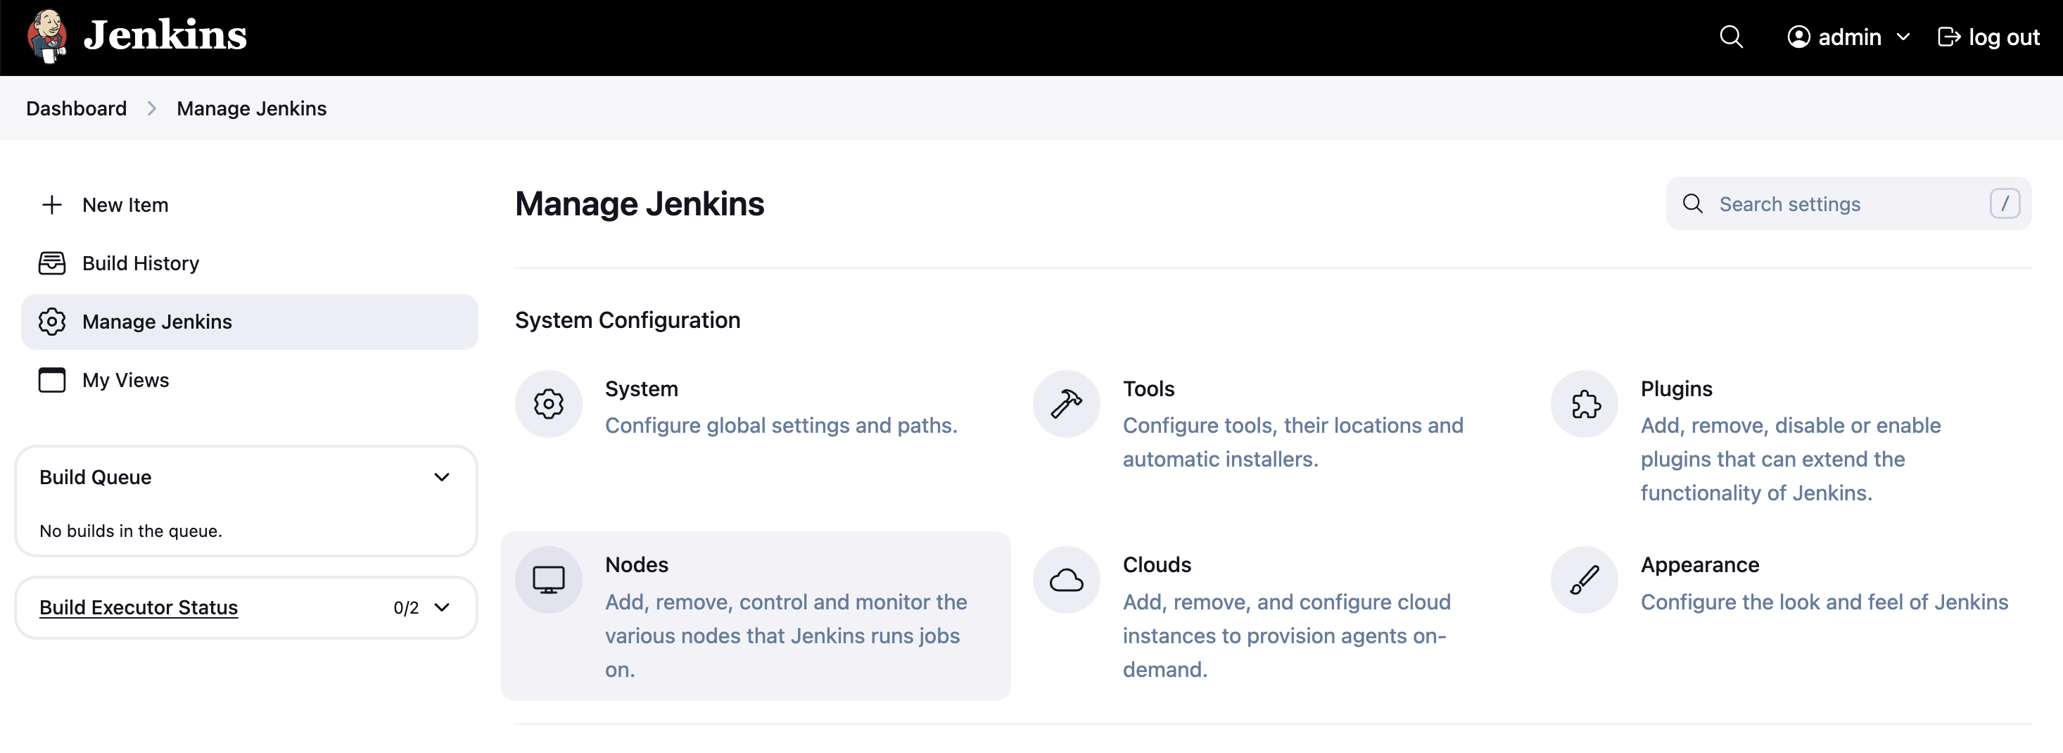The width and height of the screenshot is (2063, 753).
Task: Open the Nodes management title
Action: click(636, 566)
